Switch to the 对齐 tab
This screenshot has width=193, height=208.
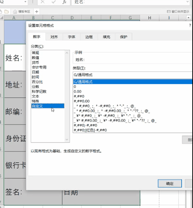54,37
